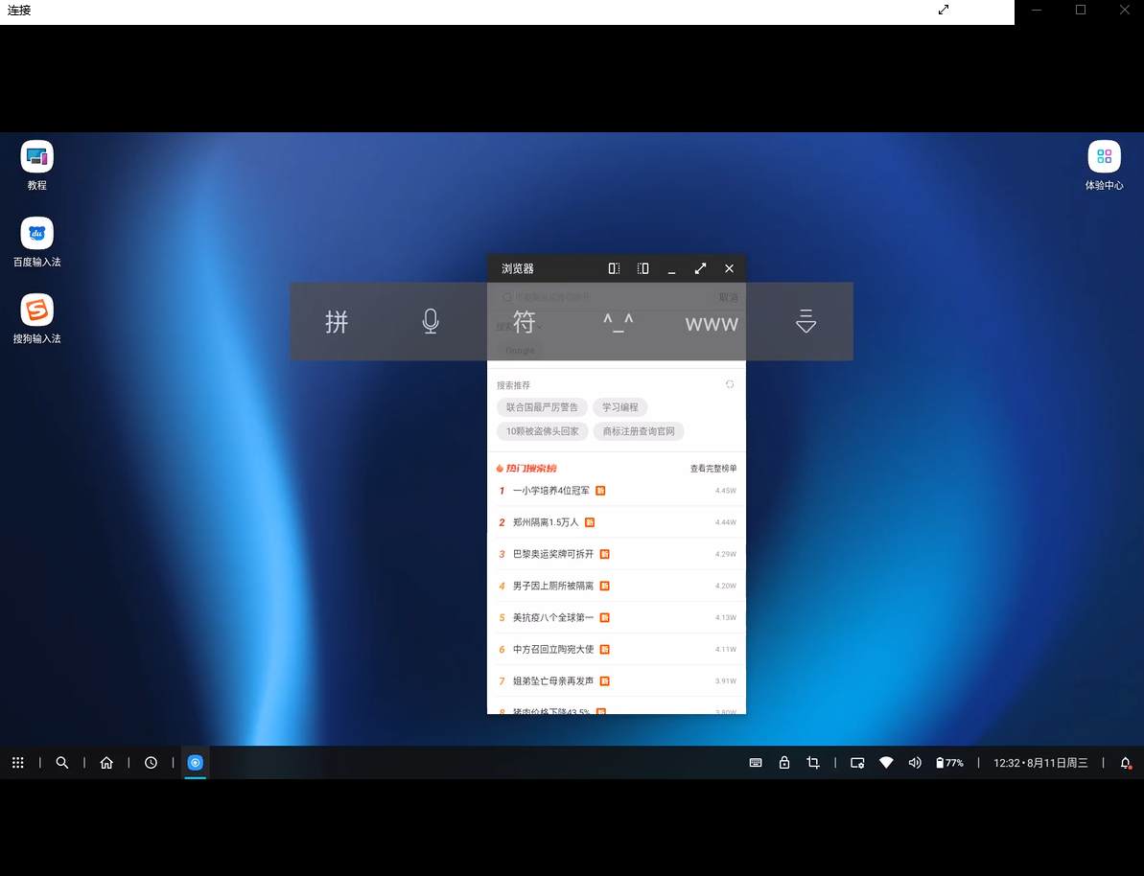Viewport: 1144px width, 876px height.
Task: Tap the www shortcut key
Action: [x=712, y=324]
